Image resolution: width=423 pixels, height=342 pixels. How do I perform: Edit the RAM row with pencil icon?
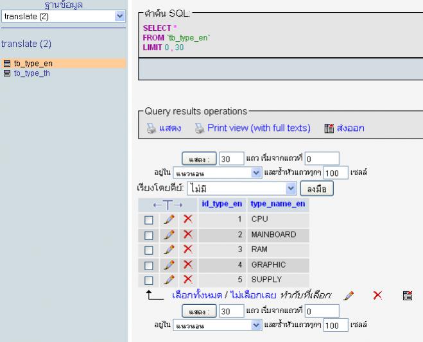pyautogui.click(x=169, y=250)
